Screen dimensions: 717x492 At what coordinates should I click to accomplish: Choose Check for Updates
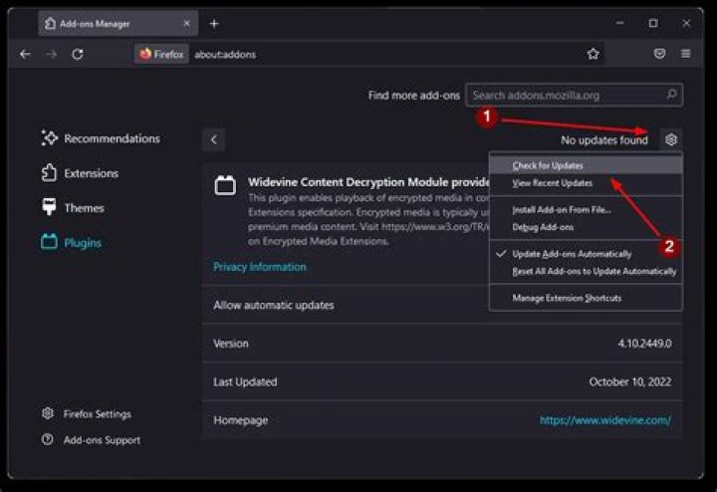586,165
